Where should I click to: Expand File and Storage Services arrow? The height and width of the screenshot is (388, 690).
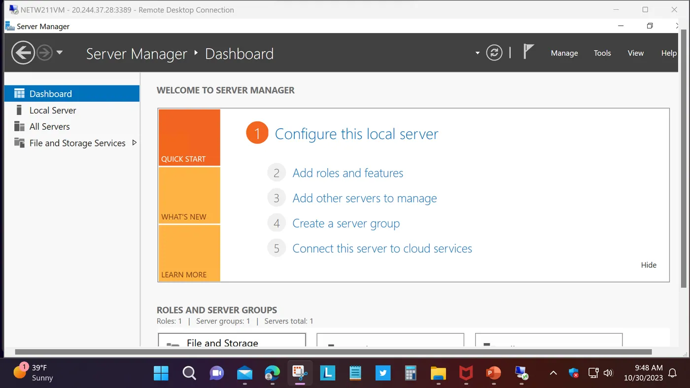click(x=134, y=143)
